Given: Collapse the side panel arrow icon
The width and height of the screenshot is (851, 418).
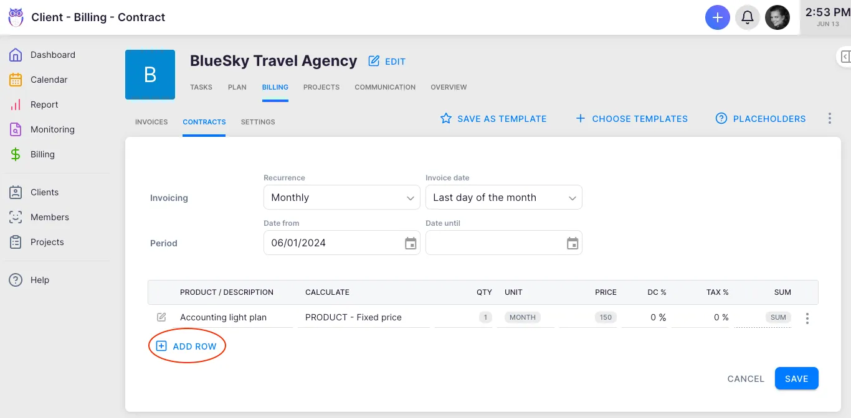Looking at the screenshot, I should [x=845, y=57].
